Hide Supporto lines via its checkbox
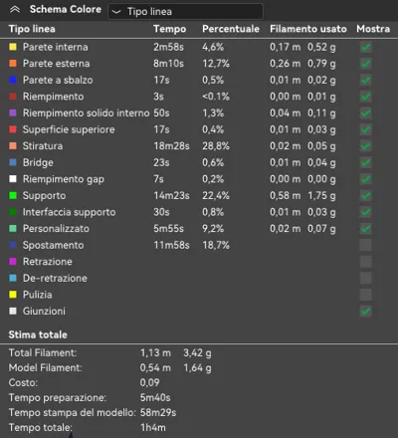 [x=365, y=196]
